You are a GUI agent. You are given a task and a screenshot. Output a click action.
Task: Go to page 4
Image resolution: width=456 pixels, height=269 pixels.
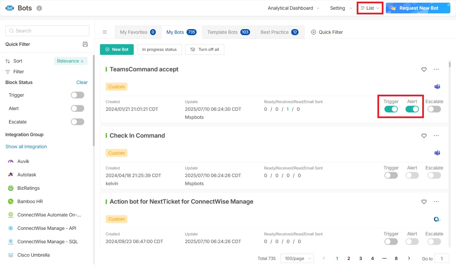pyautogui.click(x=372, y=258)
